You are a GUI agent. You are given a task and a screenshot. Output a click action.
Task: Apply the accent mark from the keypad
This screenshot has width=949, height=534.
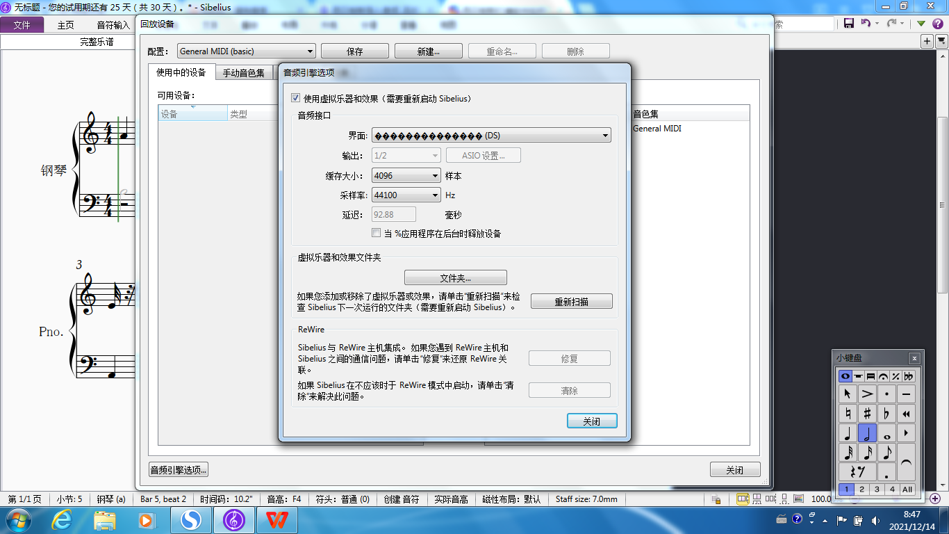click(x=867, y=394)
